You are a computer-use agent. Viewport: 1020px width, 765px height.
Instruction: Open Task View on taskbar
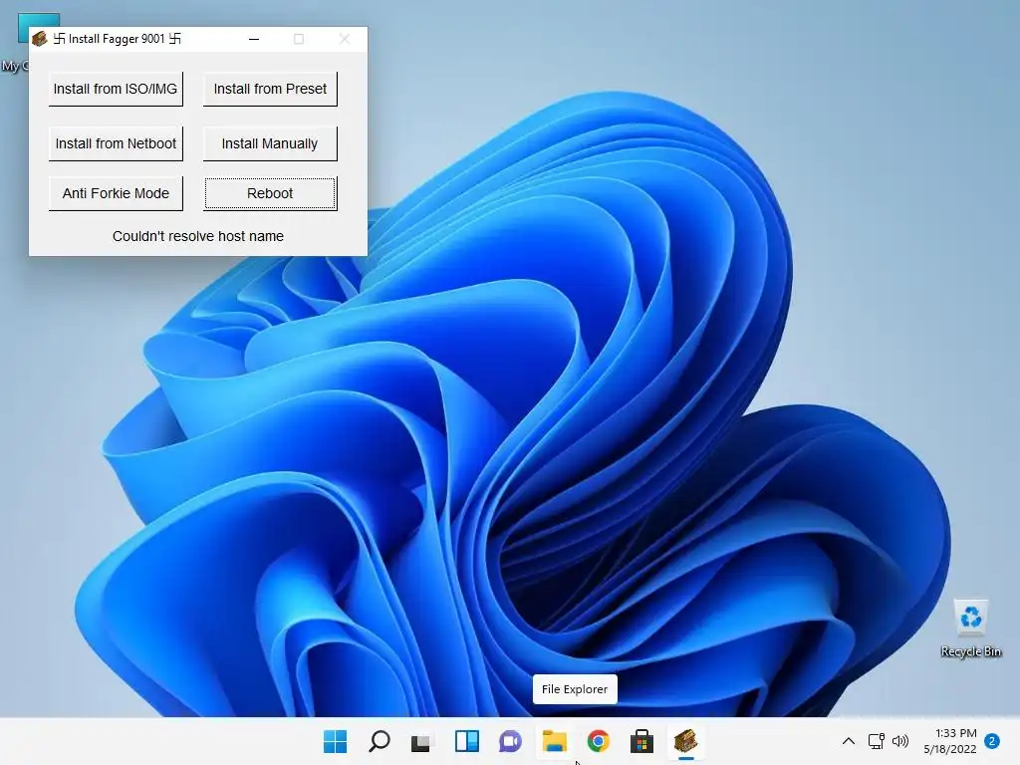pyautogui.click(x=421, y=741)
